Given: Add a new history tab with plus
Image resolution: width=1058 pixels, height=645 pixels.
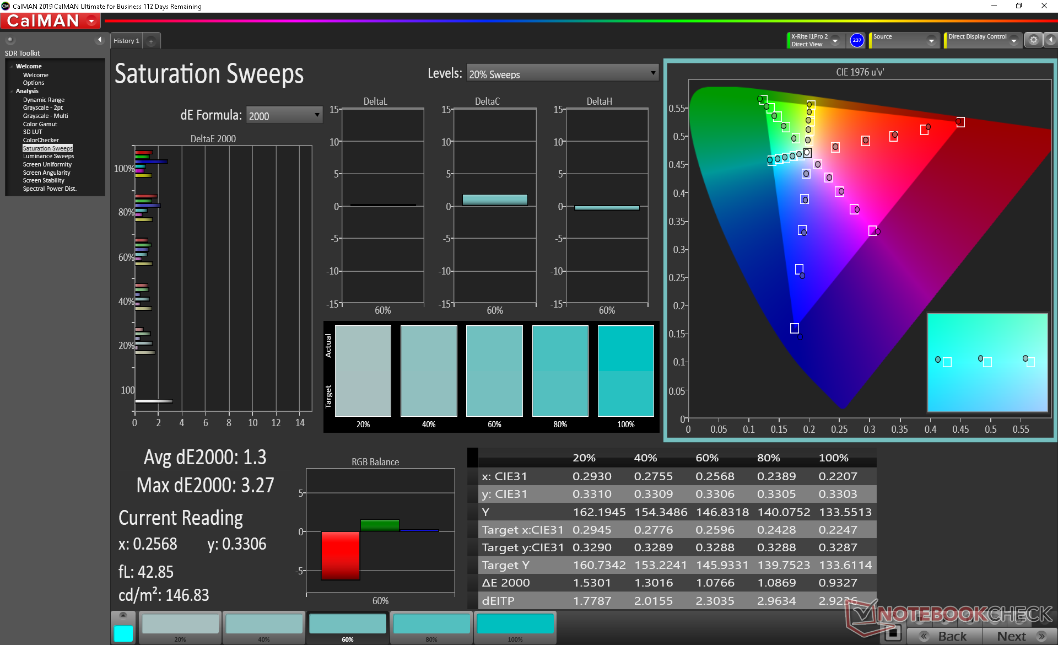Looking at the screenshot, I should point(151,41).
